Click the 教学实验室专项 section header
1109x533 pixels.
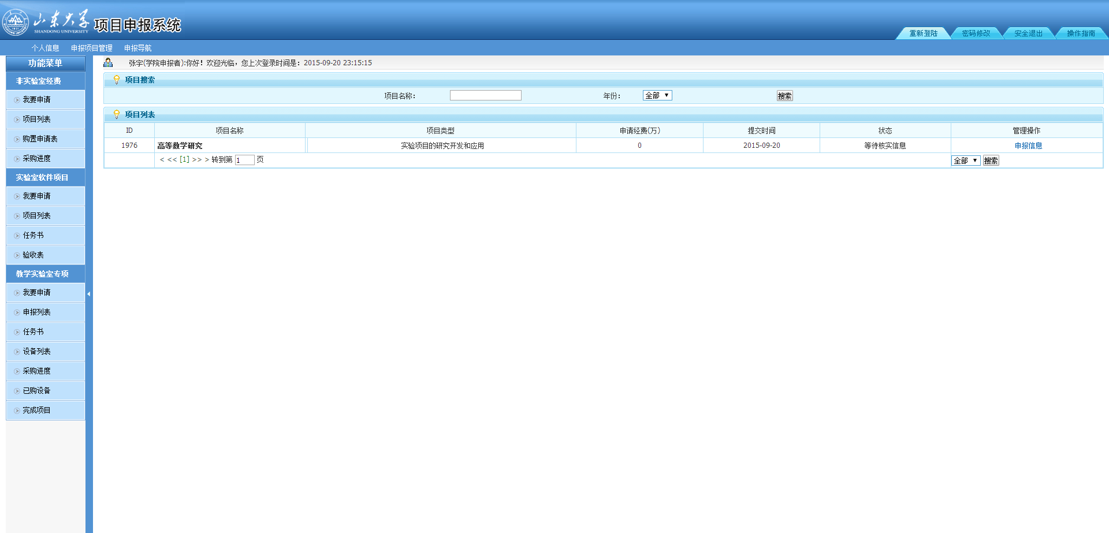(46, 274)
